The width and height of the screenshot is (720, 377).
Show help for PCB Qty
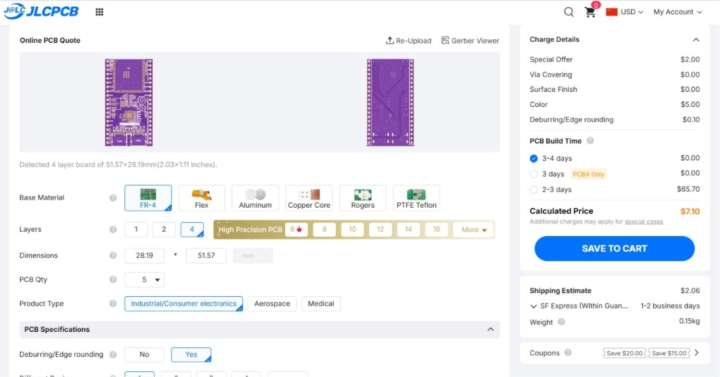coord(113,279)
